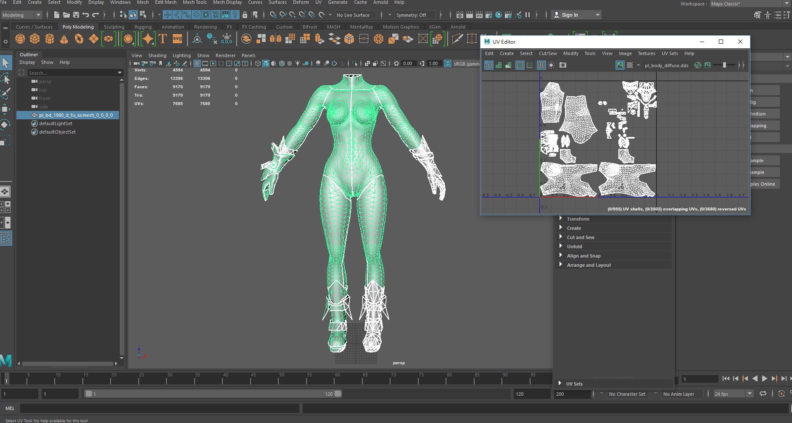The width and height of the screenshot is (792, 423).
Task: Click the SVG import shelf icon
Action: [x=177, y=39]
